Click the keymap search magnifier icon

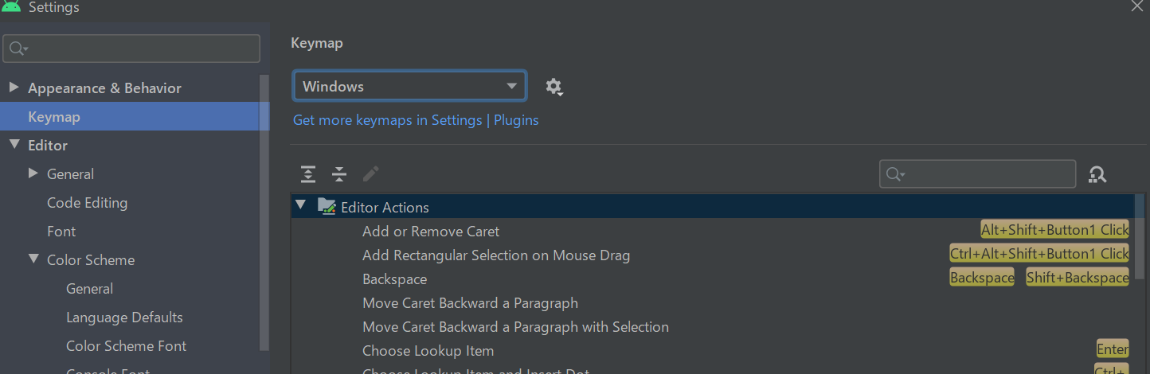tap(895, 174)
